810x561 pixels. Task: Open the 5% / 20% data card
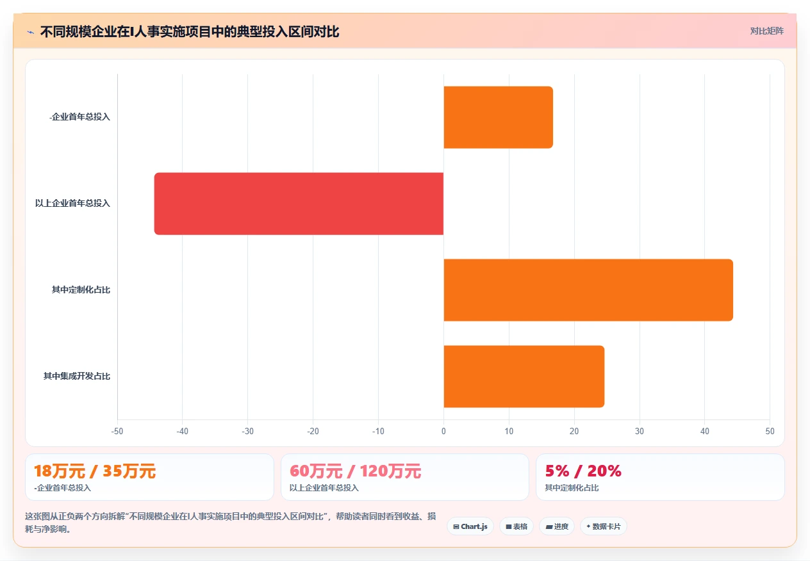click(660, 477)
